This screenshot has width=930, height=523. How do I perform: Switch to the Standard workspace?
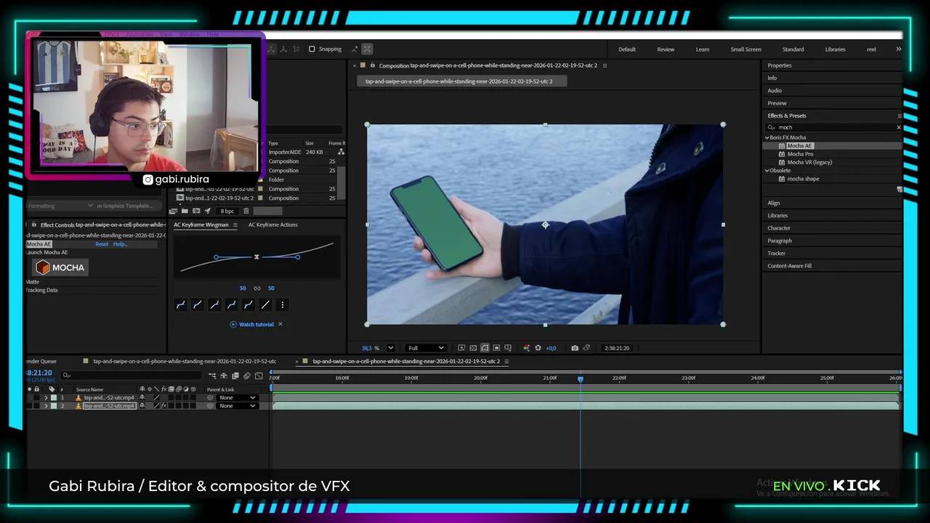point(793,49)
